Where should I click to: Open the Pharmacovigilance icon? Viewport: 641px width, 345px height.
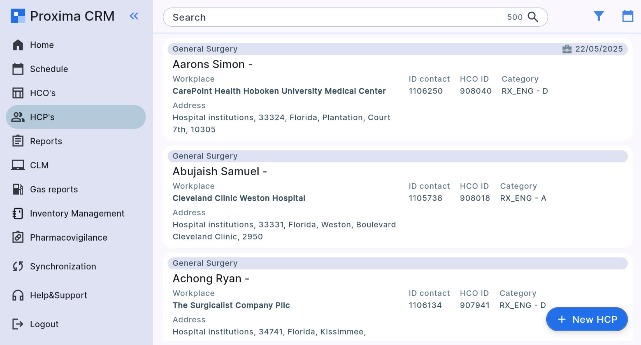[18, 237]
